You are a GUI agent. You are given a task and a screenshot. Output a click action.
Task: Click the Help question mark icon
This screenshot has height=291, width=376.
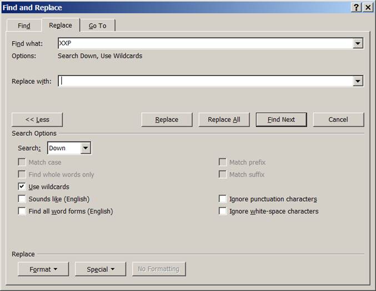(356, 7)
